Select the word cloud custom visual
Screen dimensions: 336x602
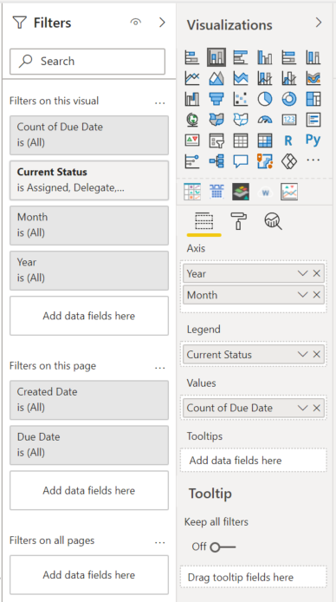(x=265, y=192)
